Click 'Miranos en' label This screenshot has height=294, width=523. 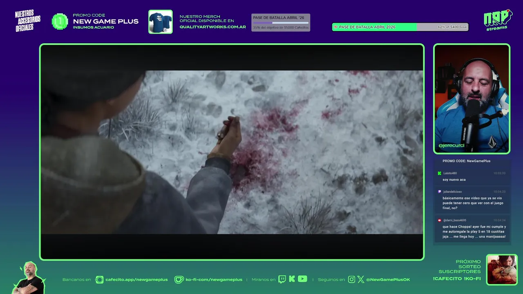[264, 280]
